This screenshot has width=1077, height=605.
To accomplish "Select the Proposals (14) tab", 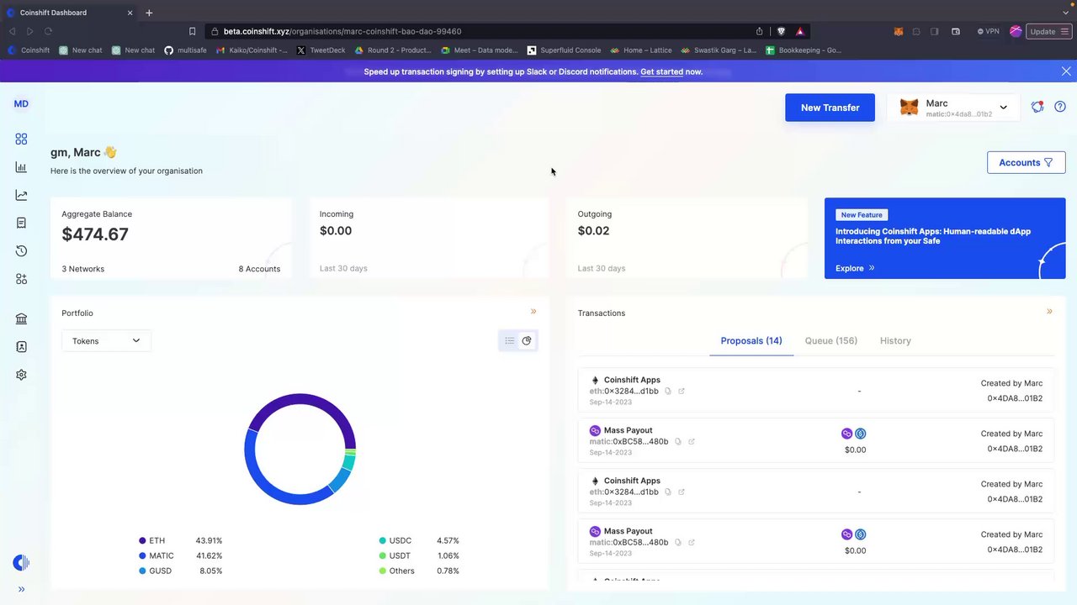I will [x=751, y=340].
